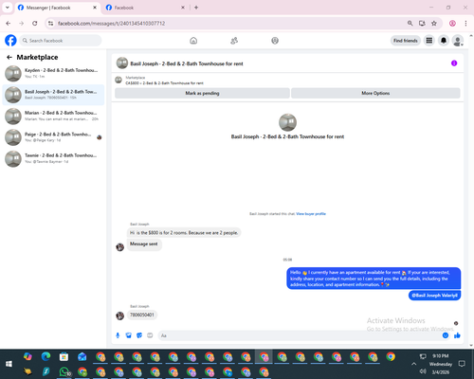Show hidden system tray icons
The height and width of the screenshot is (379, 474).
pyautogui.click(x=413, y=364)
